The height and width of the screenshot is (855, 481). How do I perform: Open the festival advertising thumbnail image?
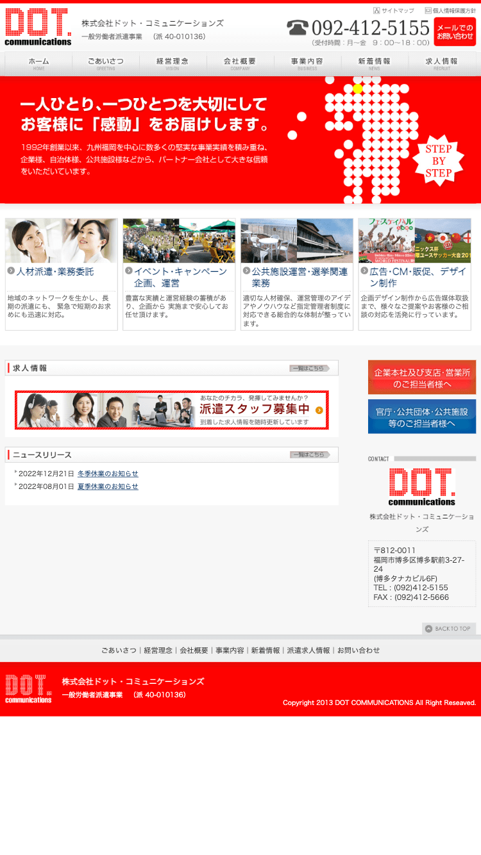click(x=414, y=240)
